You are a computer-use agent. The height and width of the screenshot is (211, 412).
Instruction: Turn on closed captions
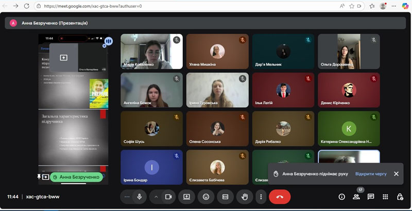(x=225, y=197)
